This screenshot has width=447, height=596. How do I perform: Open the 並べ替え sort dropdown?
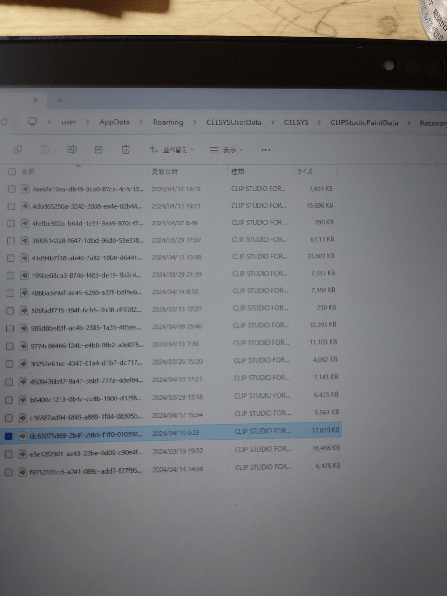point(172,149)
